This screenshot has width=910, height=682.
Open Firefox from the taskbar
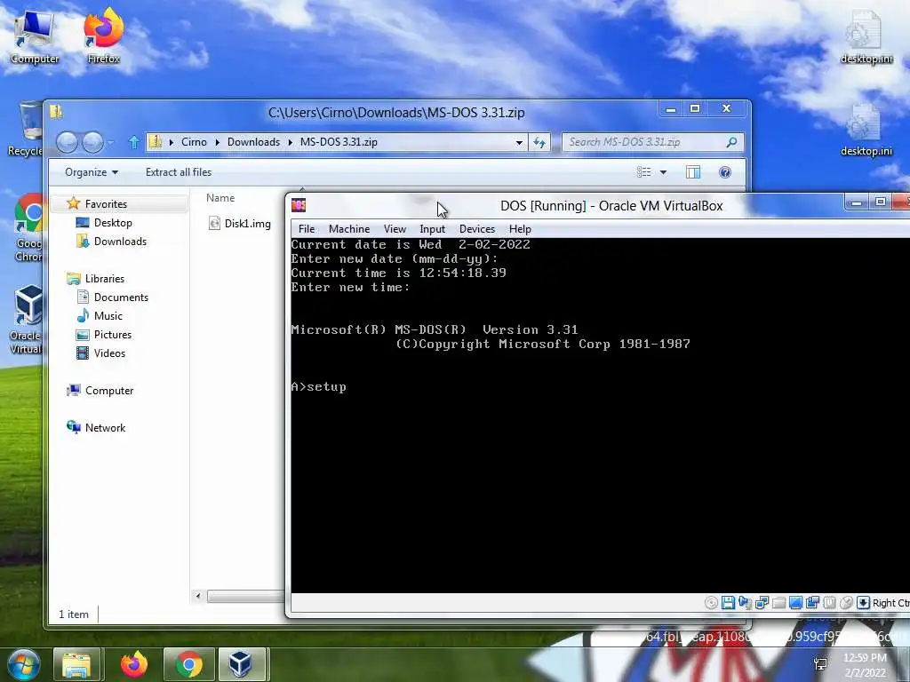[134, 664]
